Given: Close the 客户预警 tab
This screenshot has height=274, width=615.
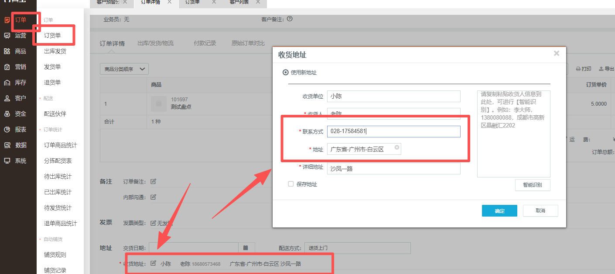Looking at the screenshot, I should tap(125, 2).
